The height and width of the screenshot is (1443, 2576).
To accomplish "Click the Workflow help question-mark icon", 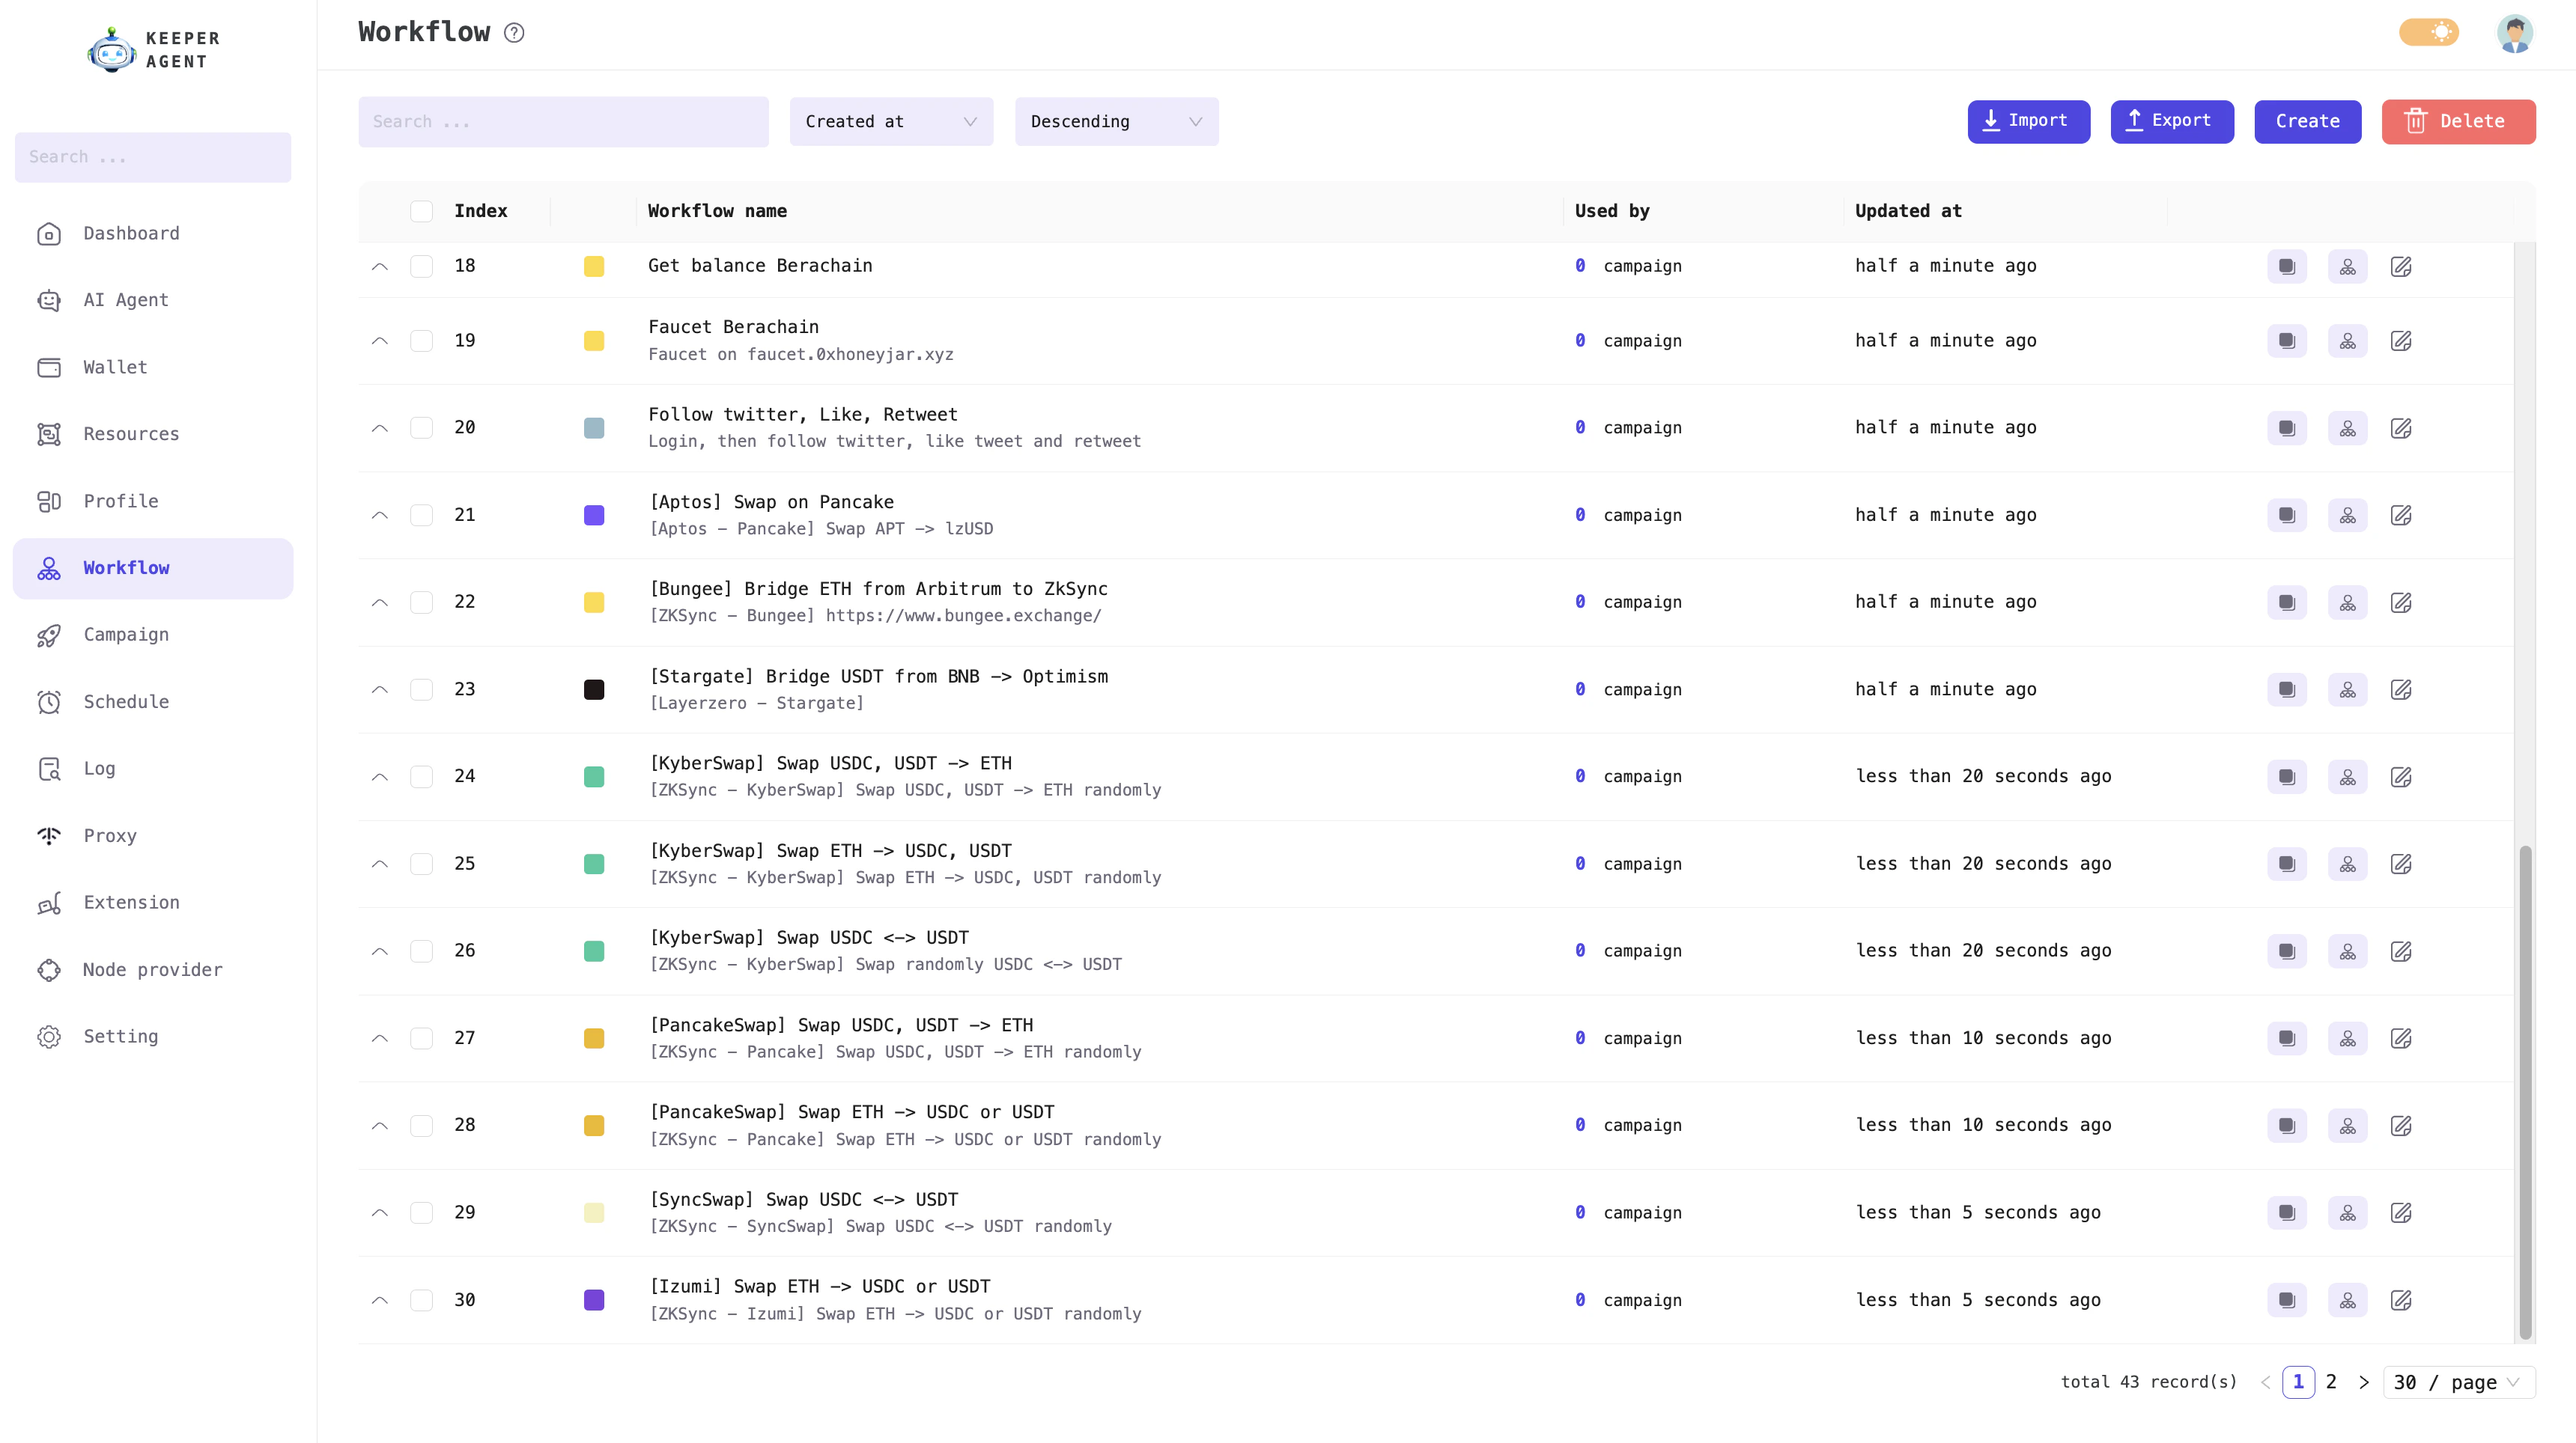I will tap(514, 32).
